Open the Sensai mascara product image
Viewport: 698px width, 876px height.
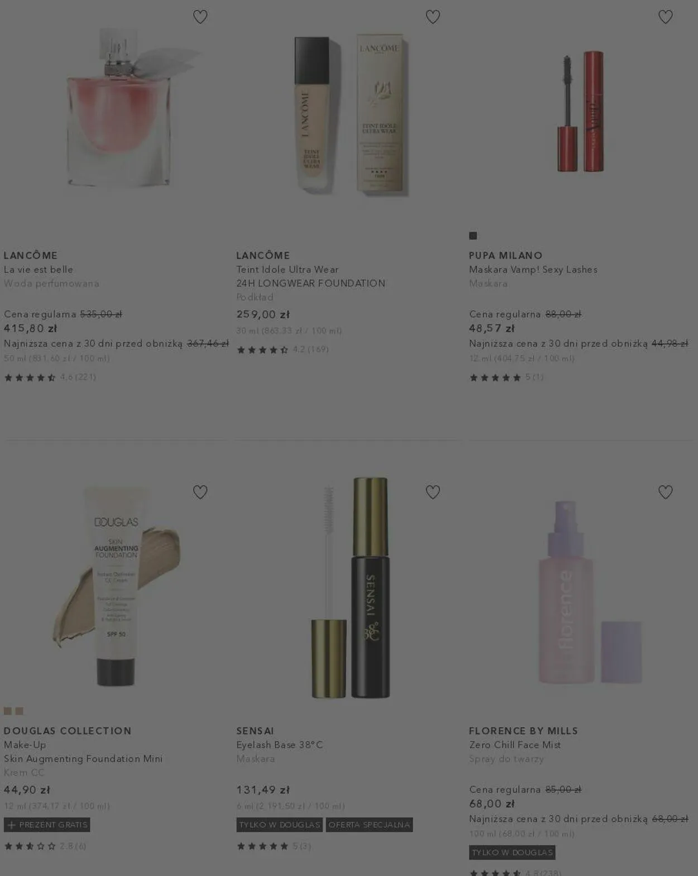click(x=350, y=587)
